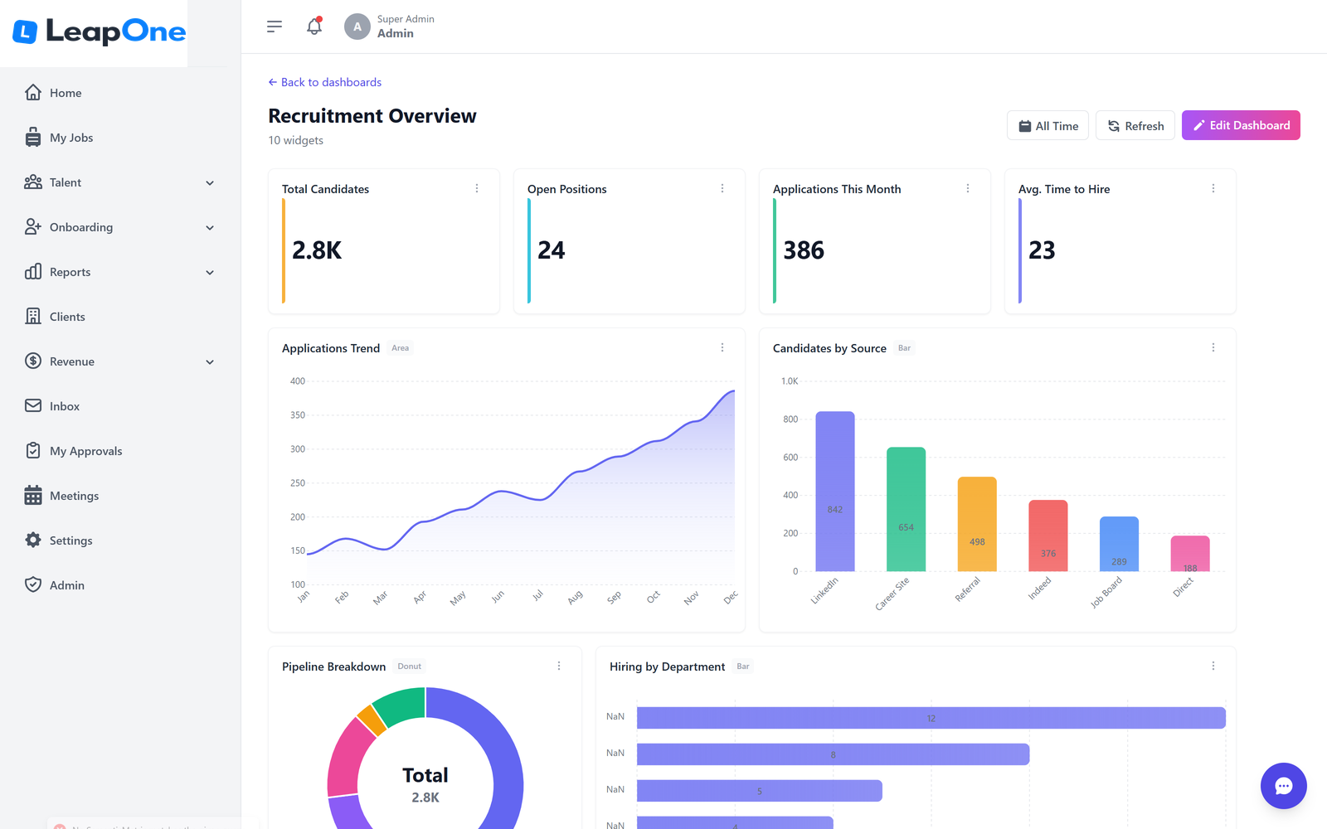Click the department bar showing 8

(x=833, y=754)
